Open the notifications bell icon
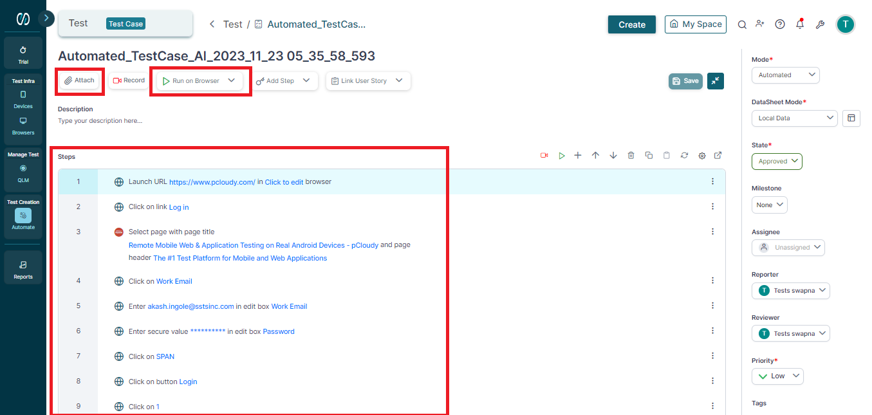This screenshot has height=415, width=872. [800, 24]
